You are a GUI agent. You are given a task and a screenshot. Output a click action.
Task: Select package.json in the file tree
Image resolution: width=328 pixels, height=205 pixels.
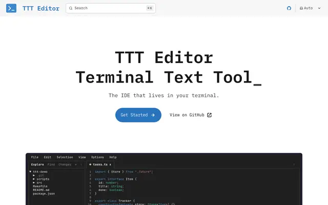pyautogui.click(x=44, y=194)
